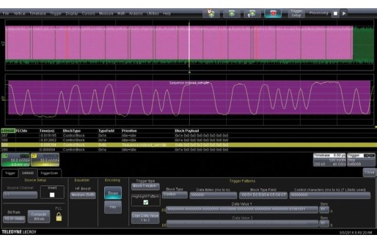Click the TypeField column header

[x=106, y=131]
